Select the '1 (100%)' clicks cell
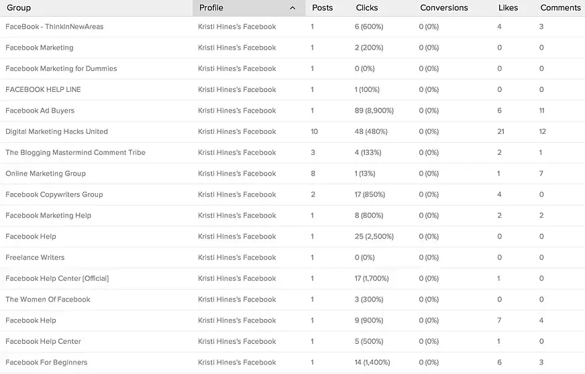 pyautogui.click(x=367, y=90)
